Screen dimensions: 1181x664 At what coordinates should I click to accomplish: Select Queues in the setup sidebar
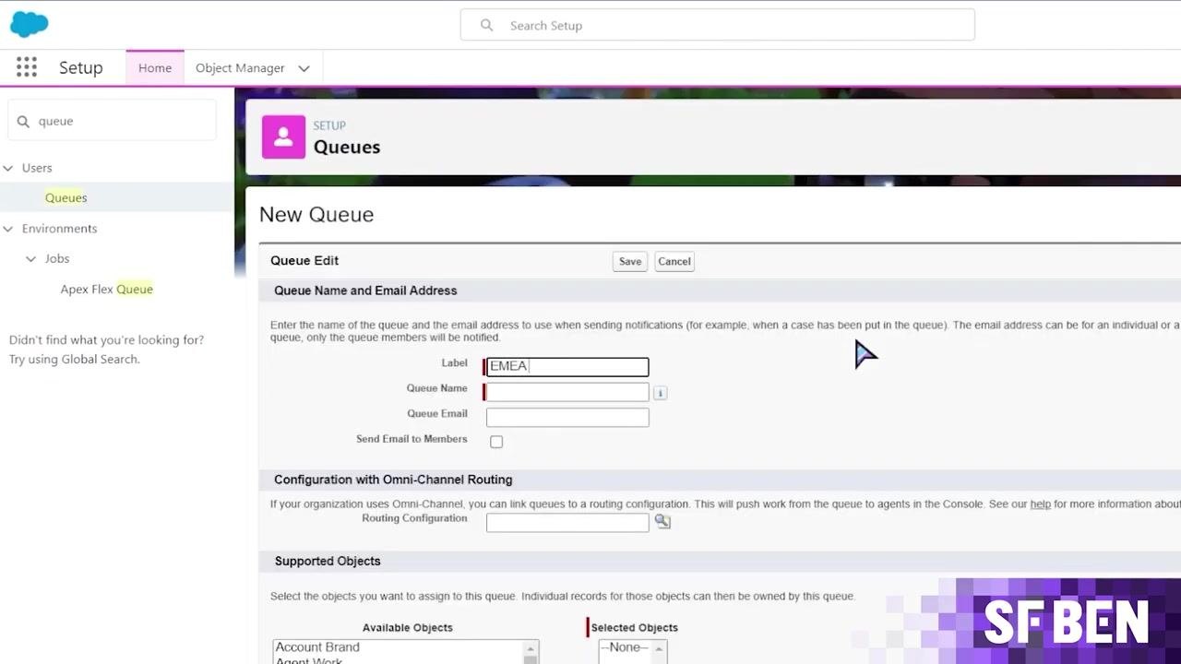pyautogui.click(x=66, y=197)
